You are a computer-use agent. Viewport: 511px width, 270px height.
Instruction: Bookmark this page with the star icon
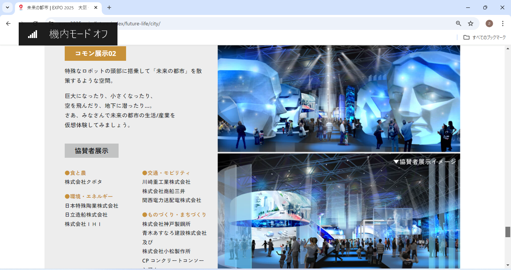click(471, 23)
